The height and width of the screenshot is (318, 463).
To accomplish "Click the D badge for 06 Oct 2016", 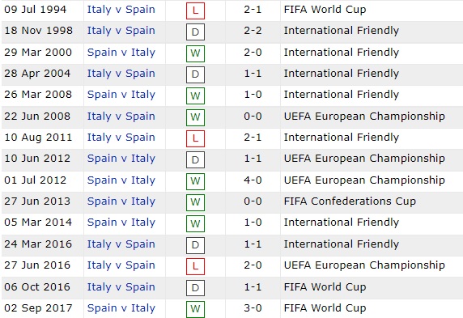I will coord(195,288).
